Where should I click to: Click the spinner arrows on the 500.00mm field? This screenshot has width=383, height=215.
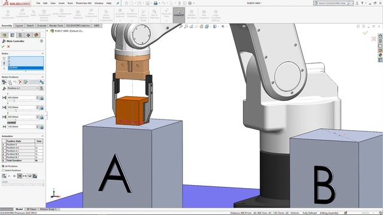(x=37, y=117)
